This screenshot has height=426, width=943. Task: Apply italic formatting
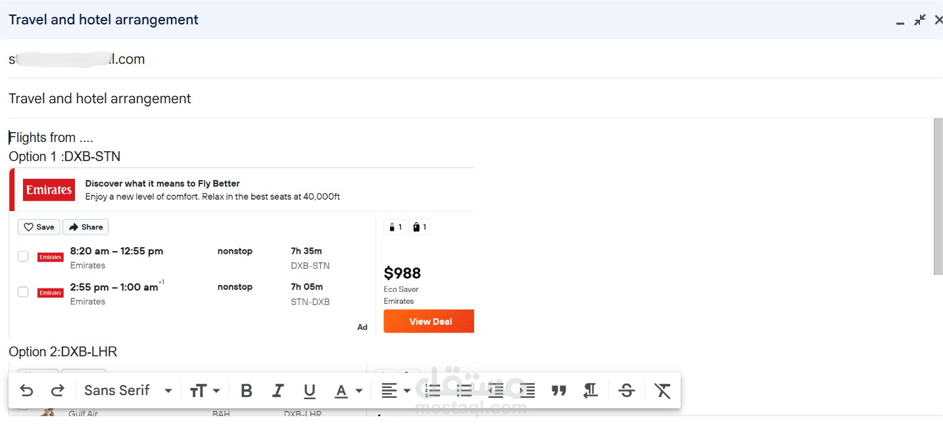point(278,391)
